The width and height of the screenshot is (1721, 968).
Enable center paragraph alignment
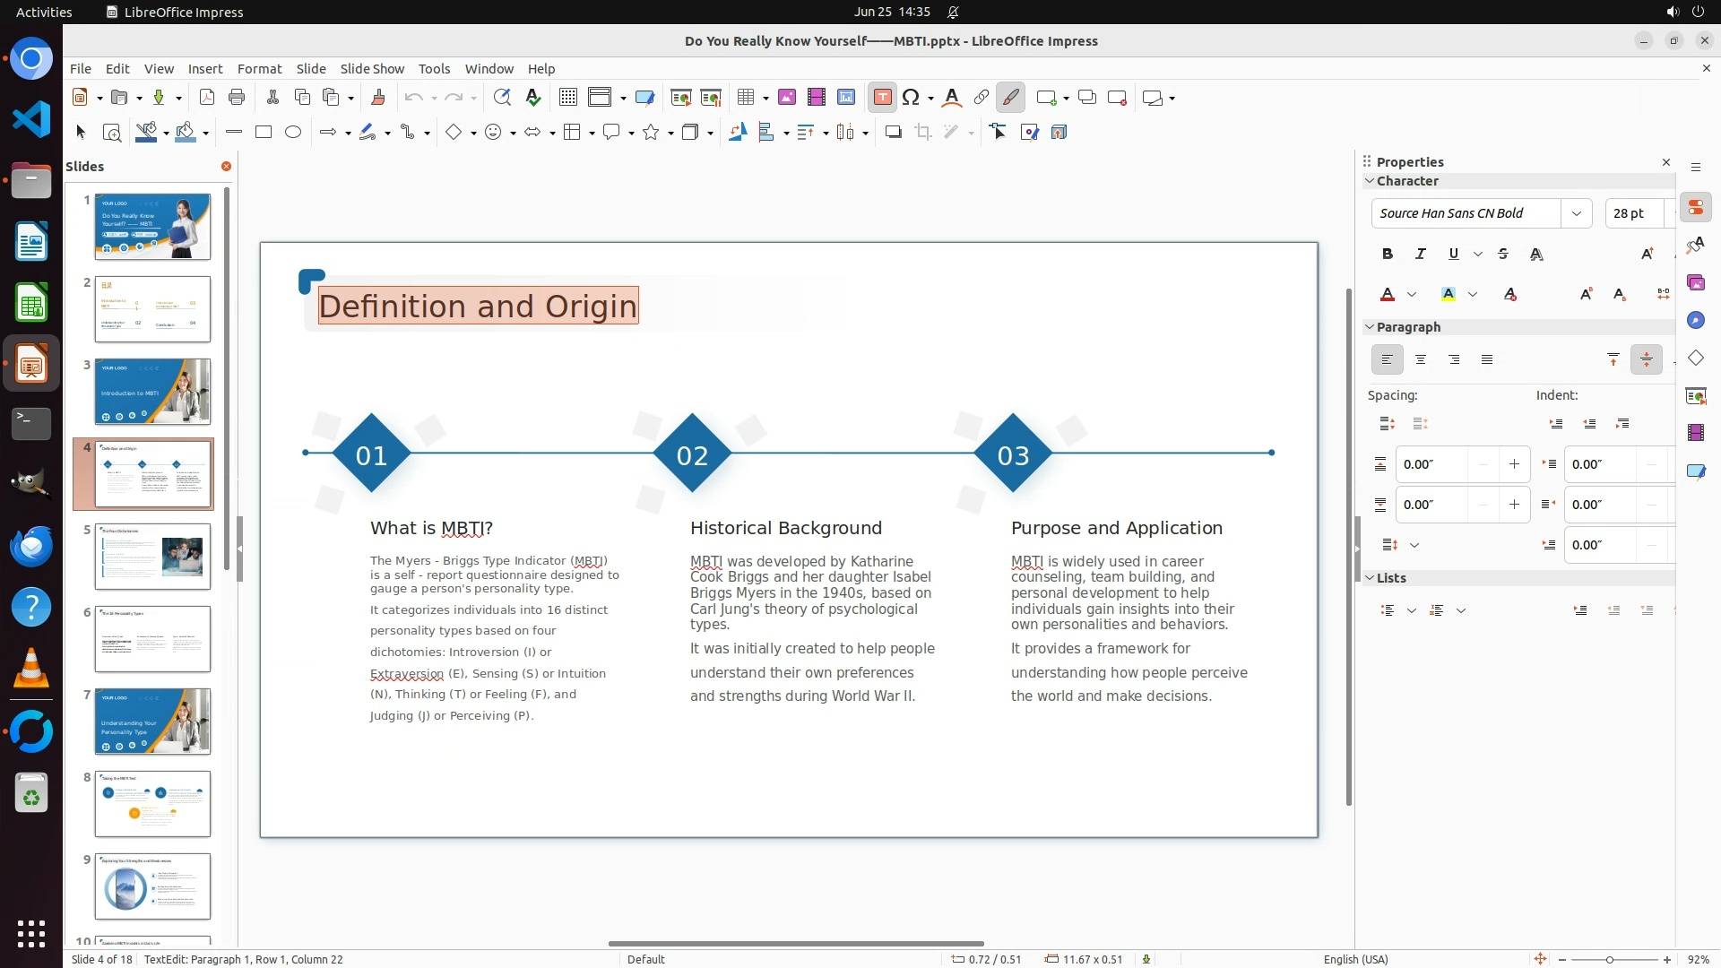[1420, 359]
